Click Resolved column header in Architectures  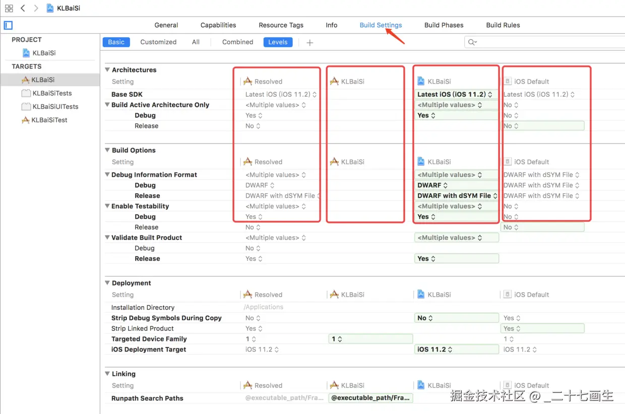coord(263,82)
